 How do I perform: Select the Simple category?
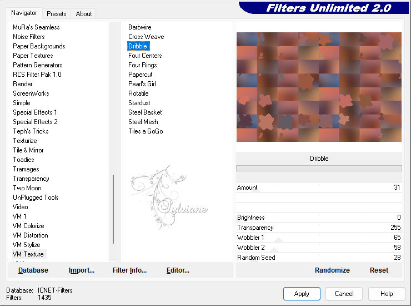[22, 103]
